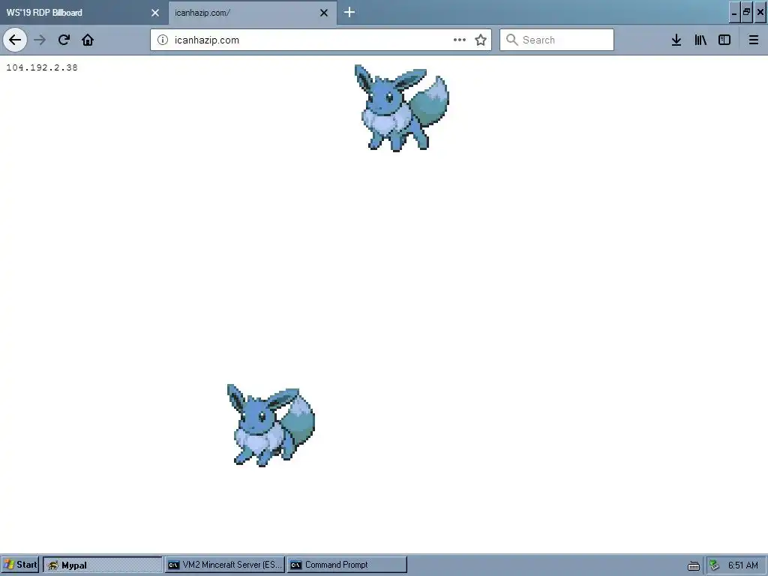The height and width of the screenshot is (576, 768).
Task: Activate Mypal in the taskbar
Action: pyautogui.click(x=102, y=565)
